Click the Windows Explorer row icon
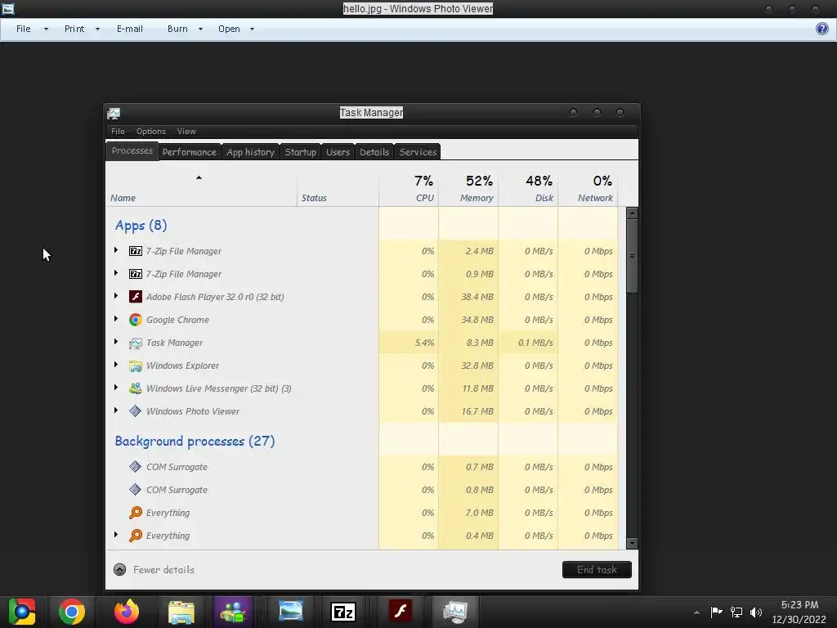This screenshot has width=837, height=628. coord(136,366)
